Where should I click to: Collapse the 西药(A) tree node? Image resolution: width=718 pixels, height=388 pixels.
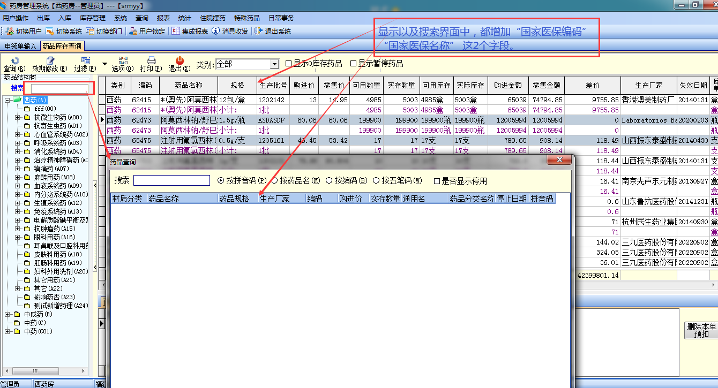point(8,100)
